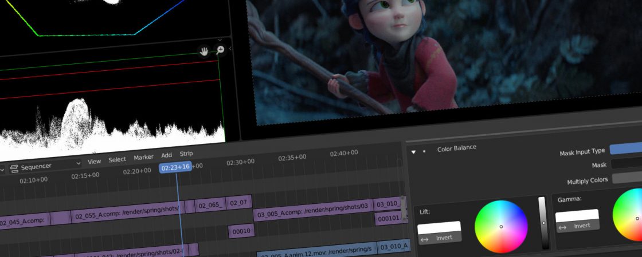Click the 02:40+00 timeline label
Image resolution: width=642 pixels, height=257 pixels.
coord(344,153)
